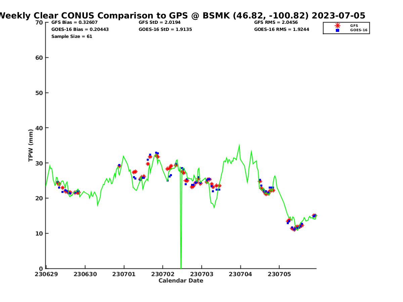Click the GOES-16 Bias statistic text
The height and width of the screenshot is (302, 403).
coord(80,30)
